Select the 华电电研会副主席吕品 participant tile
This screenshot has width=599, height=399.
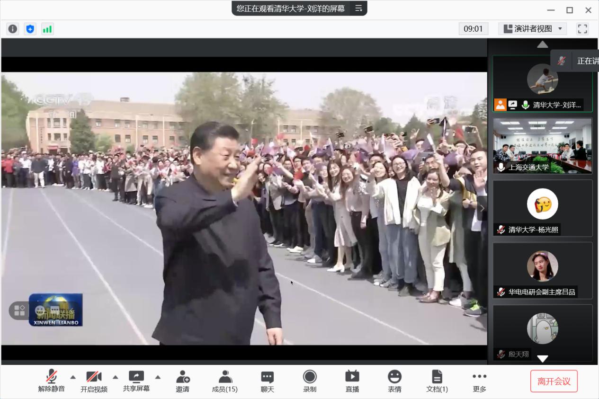pos(543,271)
